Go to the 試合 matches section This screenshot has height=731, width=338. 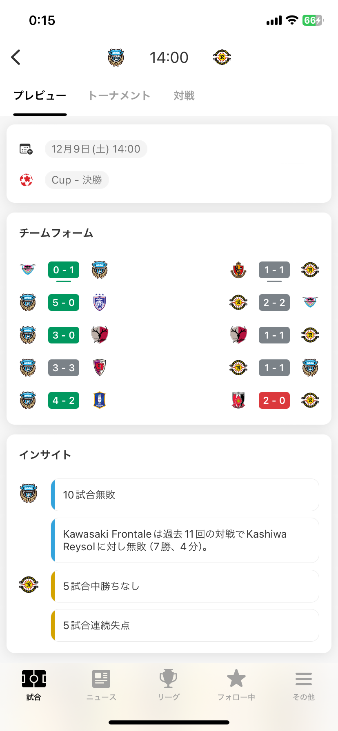tap(34, 684)
